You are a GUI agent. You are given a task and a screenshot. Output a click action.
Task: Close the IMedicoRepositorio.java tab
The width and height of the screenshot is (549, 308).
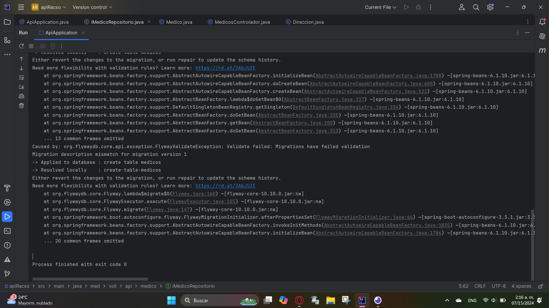point(149,22)
